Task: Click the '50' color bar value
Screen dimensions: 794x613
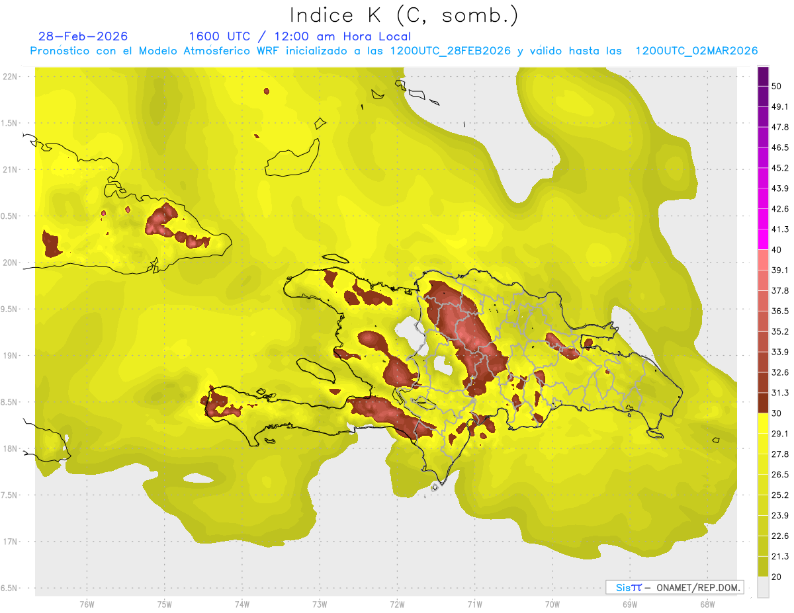Action: click(777, 86)
